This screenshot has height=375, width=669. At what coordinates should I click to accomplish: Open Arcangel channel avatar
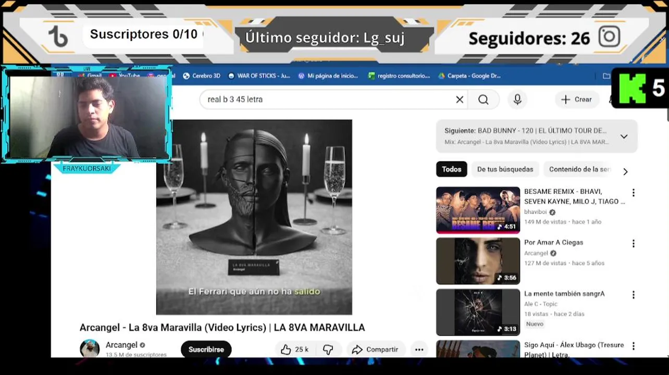90,348
